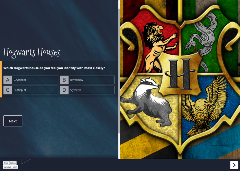This screenshot has height=171, width=240.
Task: Click the orange question highlight bar
Action: click(x=1, y=79)
